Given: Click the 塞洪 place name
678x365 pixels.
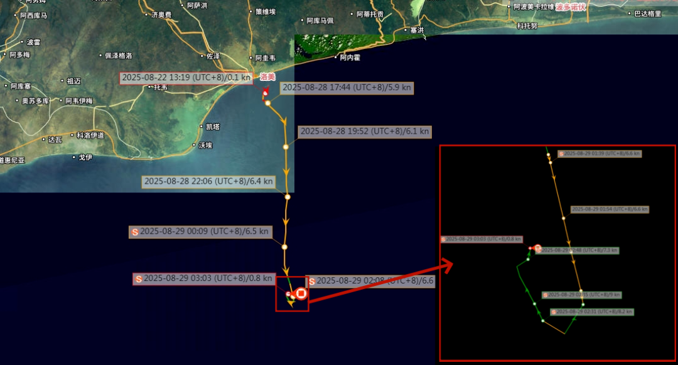Looking at the screenshot, I should pos(417,30).
